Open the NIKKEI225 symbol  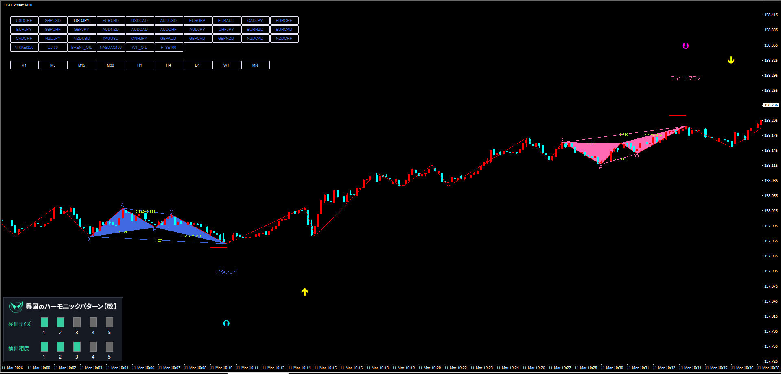[x=24, y=48]
